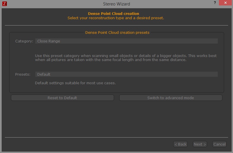Click the 'Select your reconstruction type' subtitle

tap(116, 18)
